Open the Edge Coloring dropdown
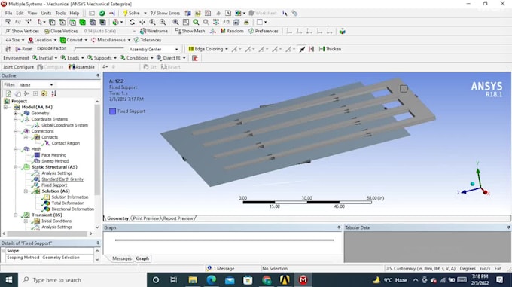 [x=209, y=49]
